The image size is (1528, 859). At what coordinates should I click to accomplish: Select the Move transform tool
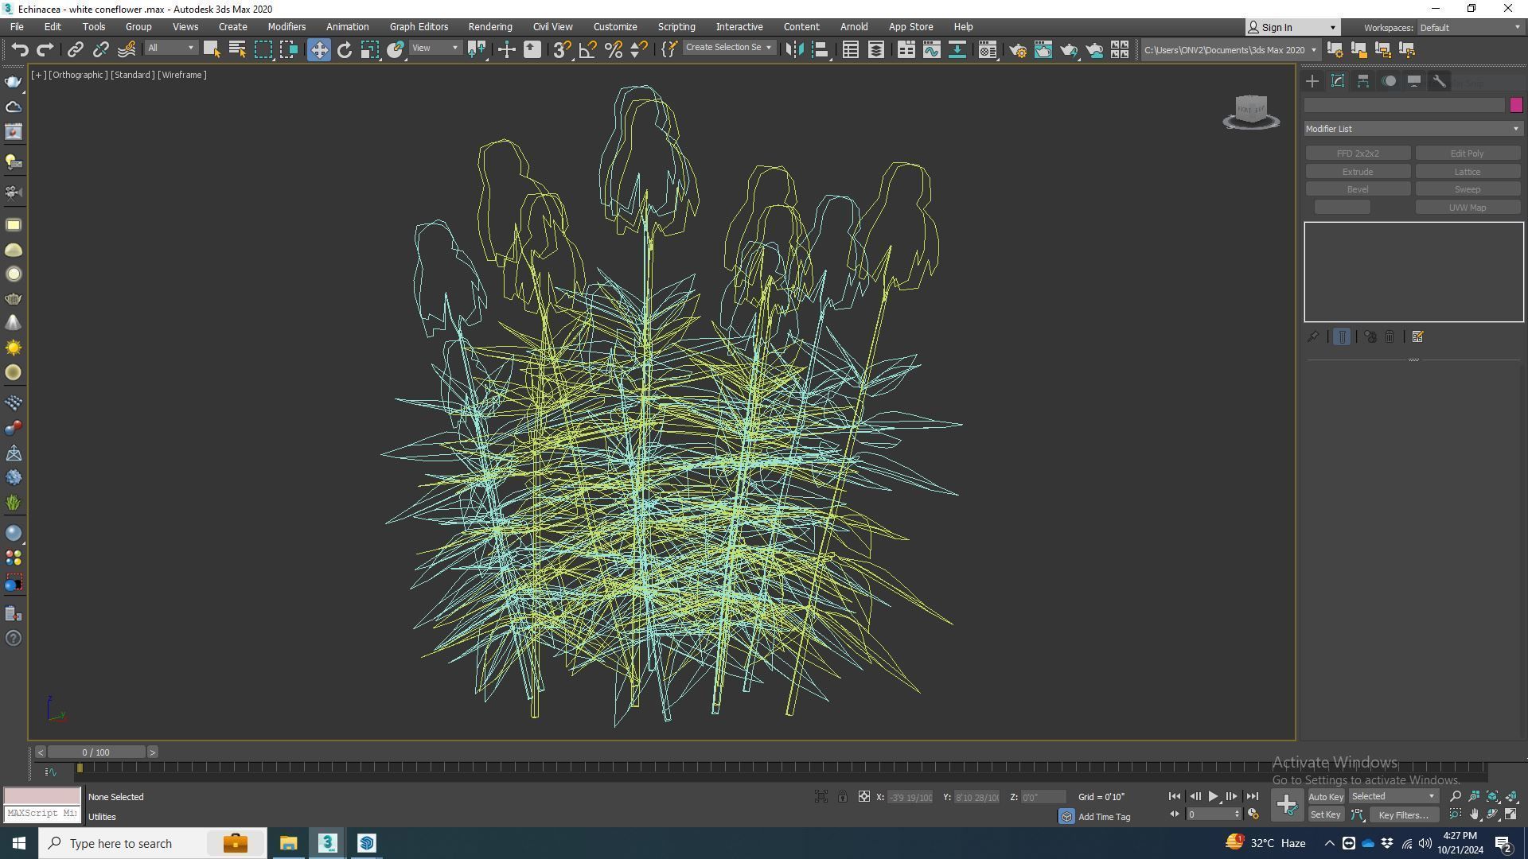coord(318,50)
